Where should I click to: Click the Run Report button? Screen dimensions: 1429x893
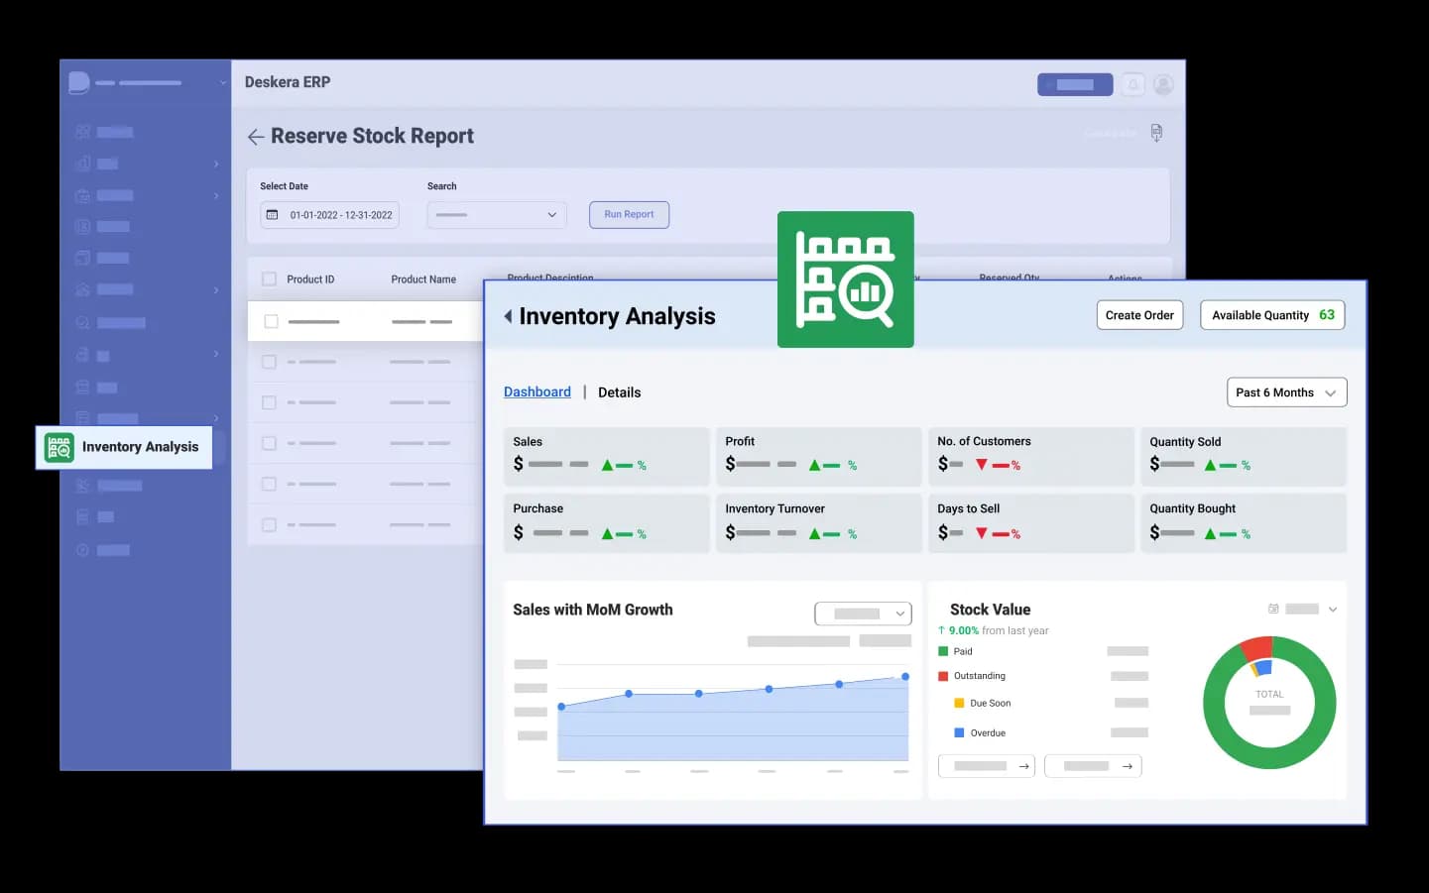(x=629, y=215)
